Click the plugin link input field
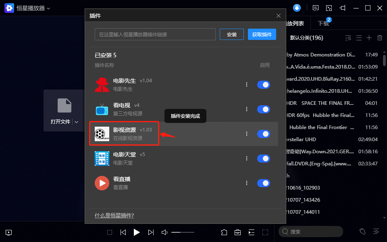 coord(155,34)
